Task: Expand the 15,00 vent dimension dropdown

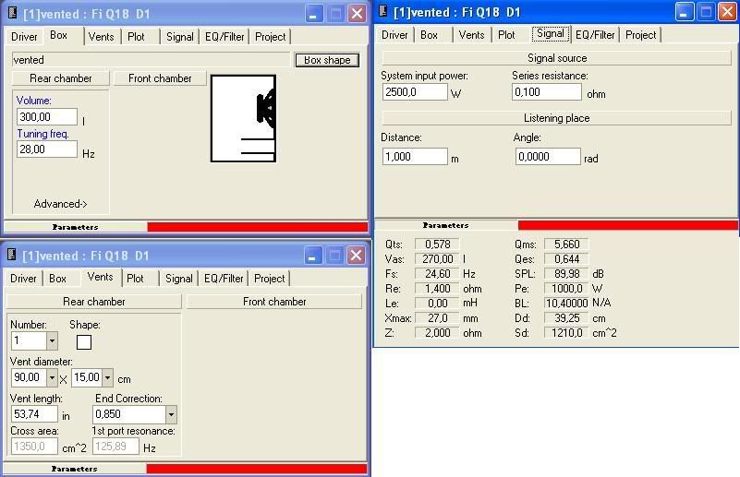Action: pyautogui.click(x=108, y=377)
